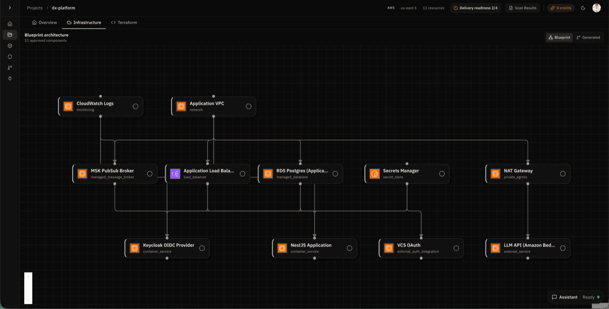Select the VCS OAuth title text
Image resolution: width=609 pixels, height=309 pixels.
(x=409, y=245)
